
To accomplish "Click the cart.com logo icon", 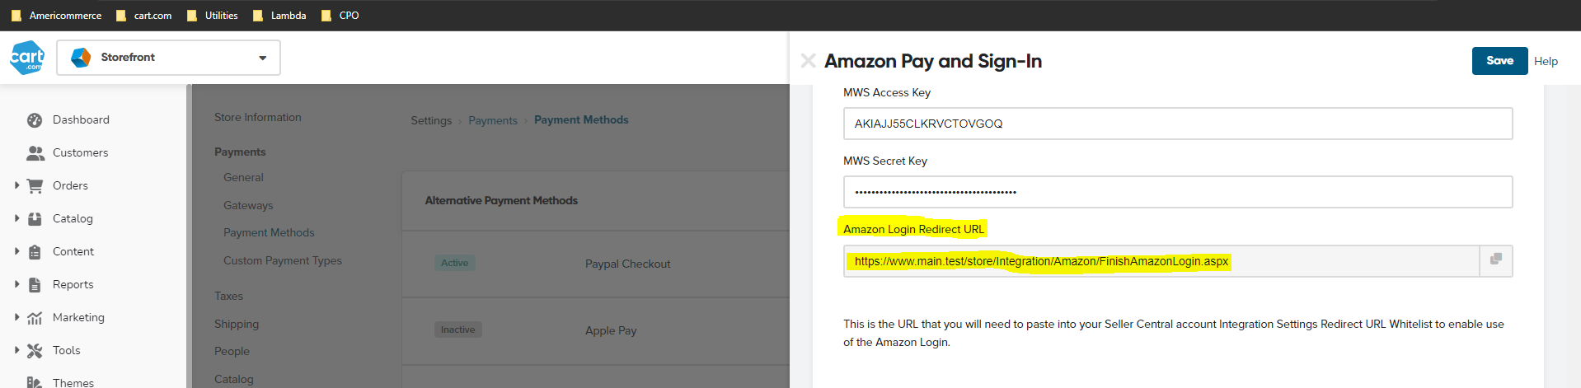I will 27,58.
